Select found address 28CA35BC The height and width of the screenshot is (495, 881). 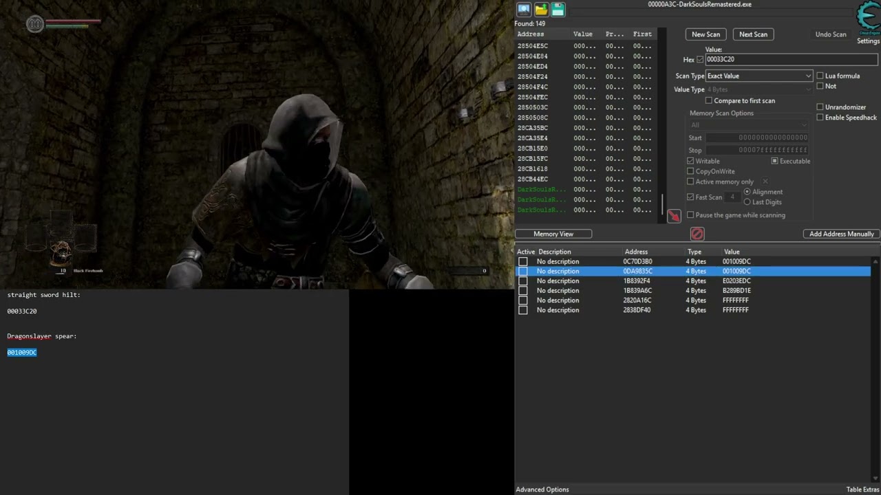coord(533,128)
